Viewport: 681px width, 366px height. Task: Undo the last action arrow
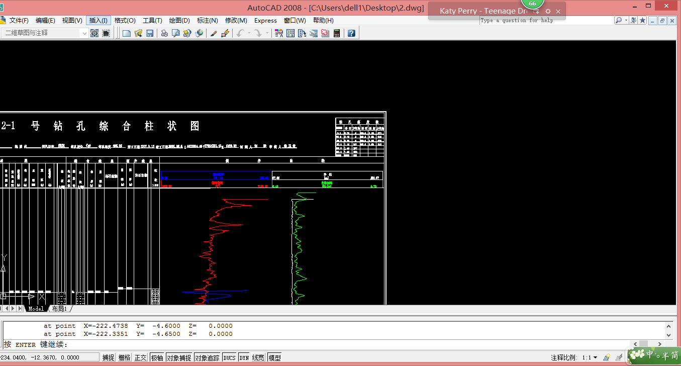pos(240,33)
